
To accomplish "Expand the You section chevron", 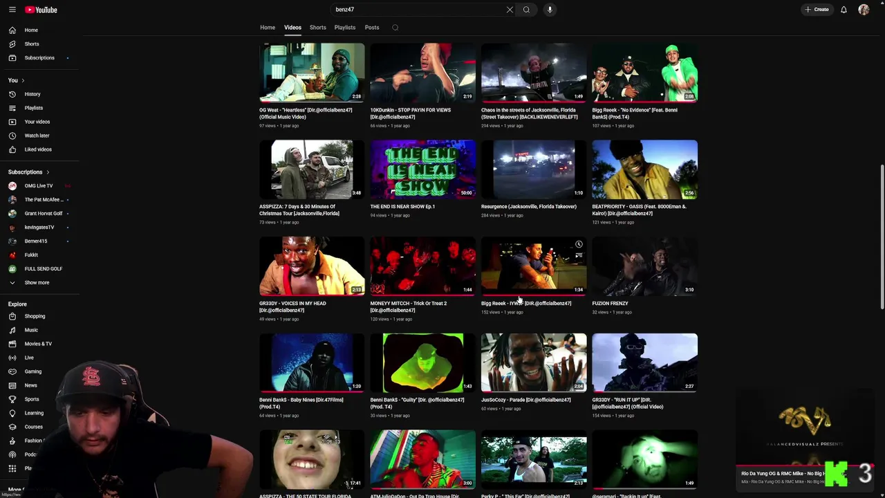I will click(x=23, y=80).
